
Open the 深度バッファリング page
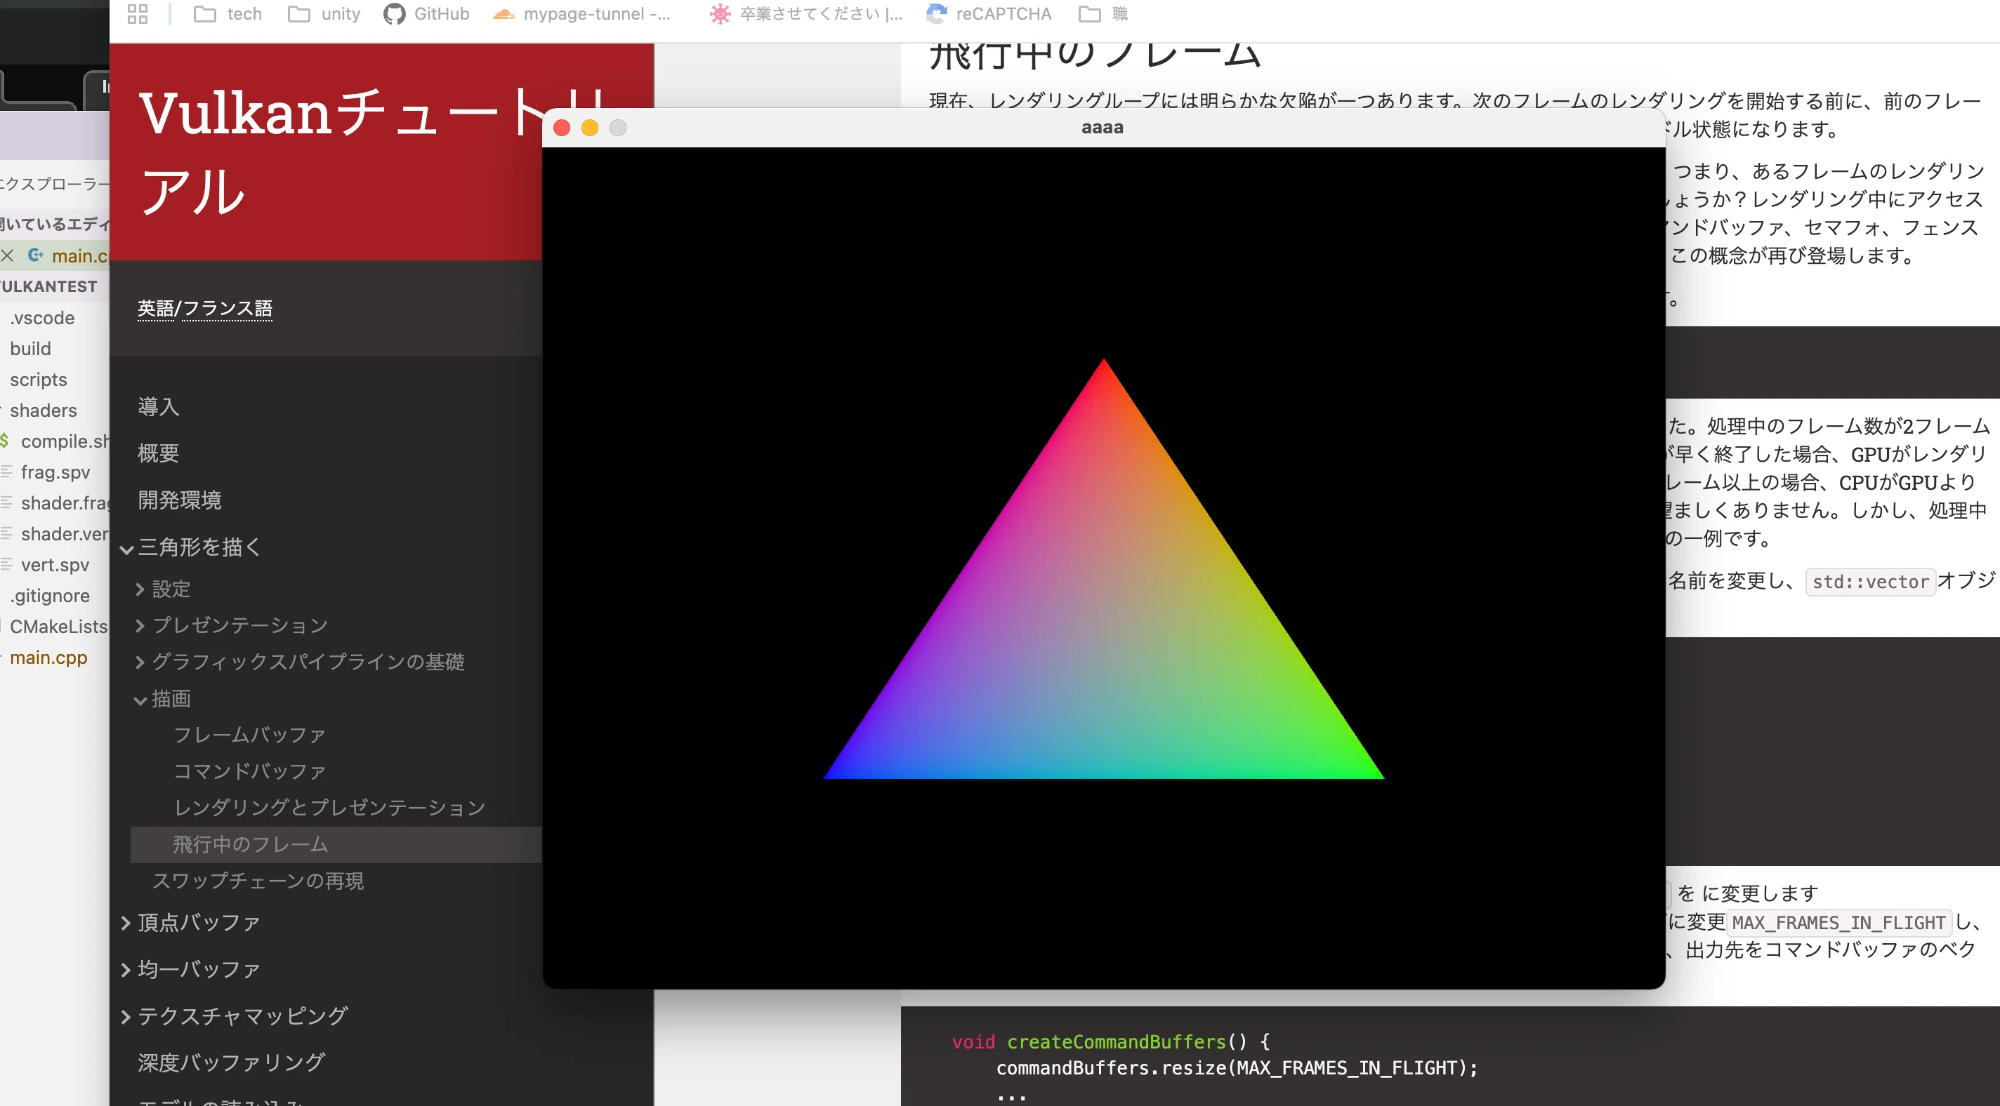click(x=231, y=1062)
